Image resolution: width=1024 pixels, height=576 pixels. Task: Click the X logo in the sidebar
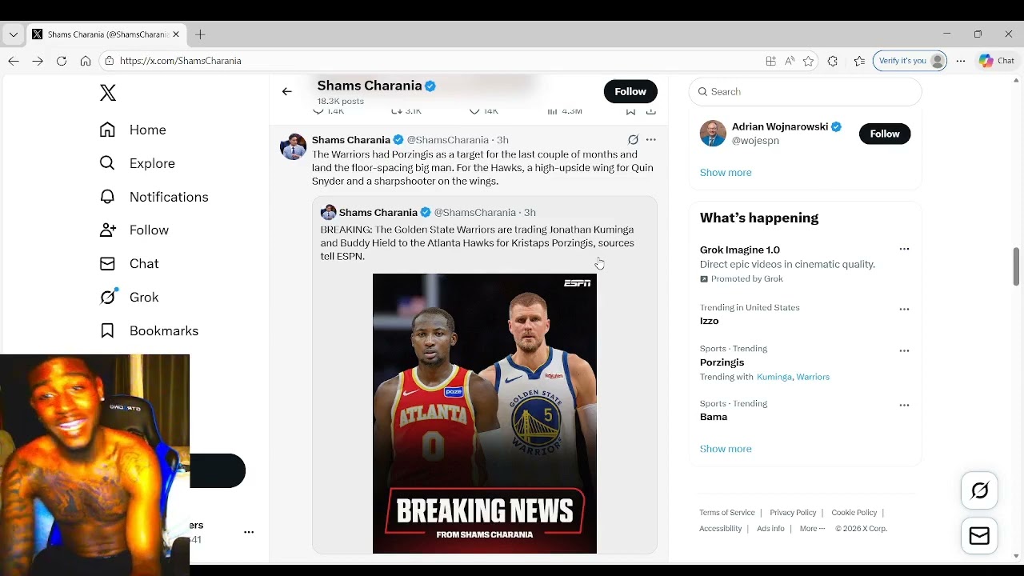(108, 93)
